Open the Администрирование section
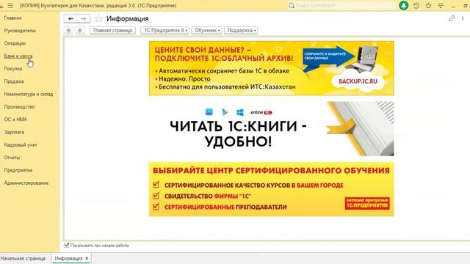Image resolution: width=470 pixels, height=264 pixels. pos(26,183)
